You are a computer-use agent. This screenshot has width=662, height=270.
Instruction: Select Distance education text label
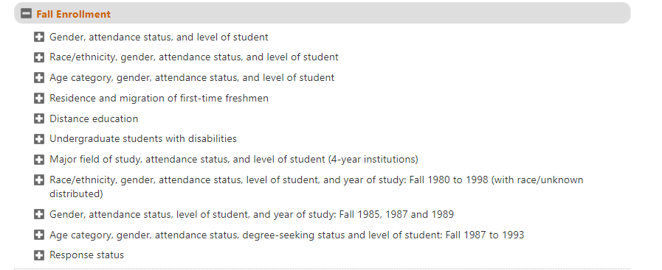pos(94,118)
